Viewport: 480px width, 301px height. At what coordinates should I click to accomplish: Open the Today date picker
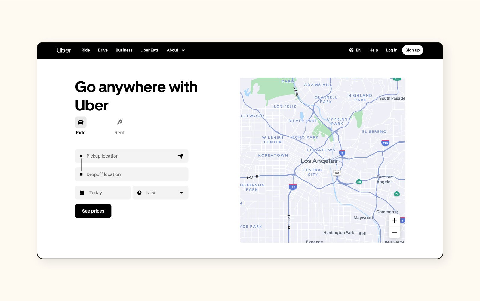(x=103, y=193)
